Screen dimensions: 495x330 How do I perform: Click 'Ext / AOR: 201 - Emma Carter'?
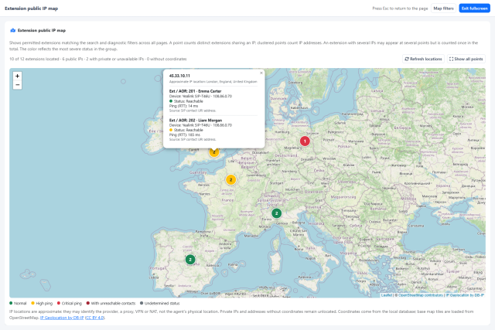(x=196, y=91)
